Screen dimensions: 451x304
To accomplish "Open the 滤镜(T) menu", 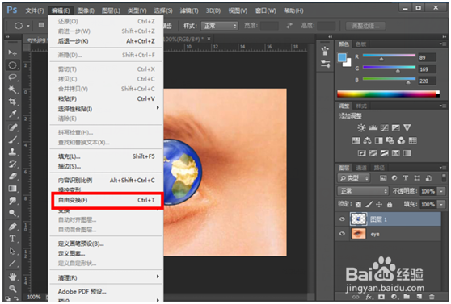I will coord(189,11).
